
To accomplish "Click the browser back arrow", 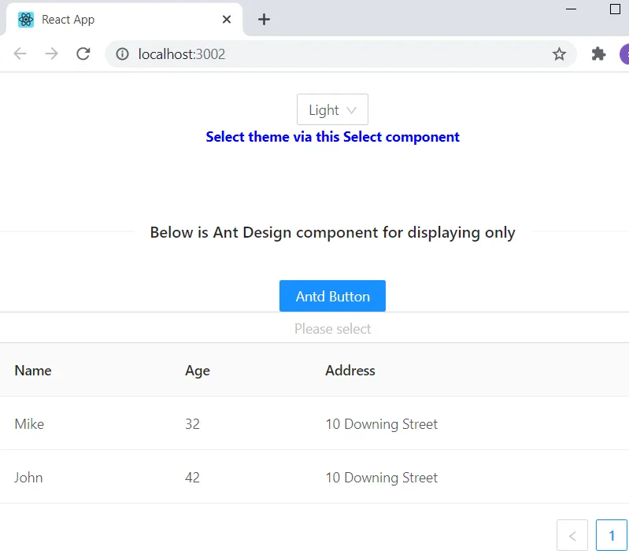I will [20, 54].
